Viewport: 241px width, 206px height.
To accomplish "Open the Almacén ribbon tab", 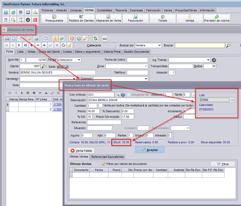I will [62, 10].
